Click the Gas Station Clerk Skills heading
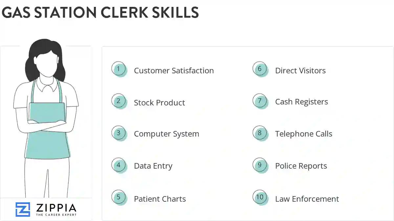Viewport: 394px width, 221px height. (x=100, y=12)
